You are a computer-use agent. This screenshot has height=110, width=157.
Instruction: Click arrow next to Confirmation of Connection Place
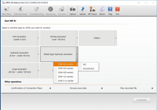click(50, 88)
